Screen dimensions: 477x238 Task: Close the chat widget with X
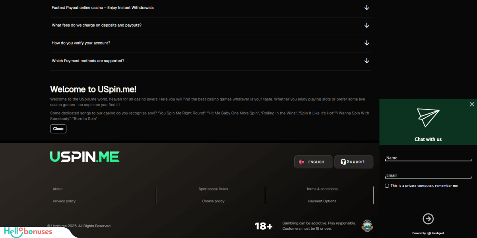(472, 104)
